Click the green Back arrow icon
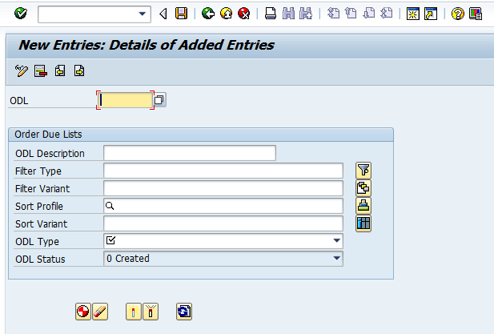Image resolution: width=494 pixels, height=334 pixels. point(208,14)
